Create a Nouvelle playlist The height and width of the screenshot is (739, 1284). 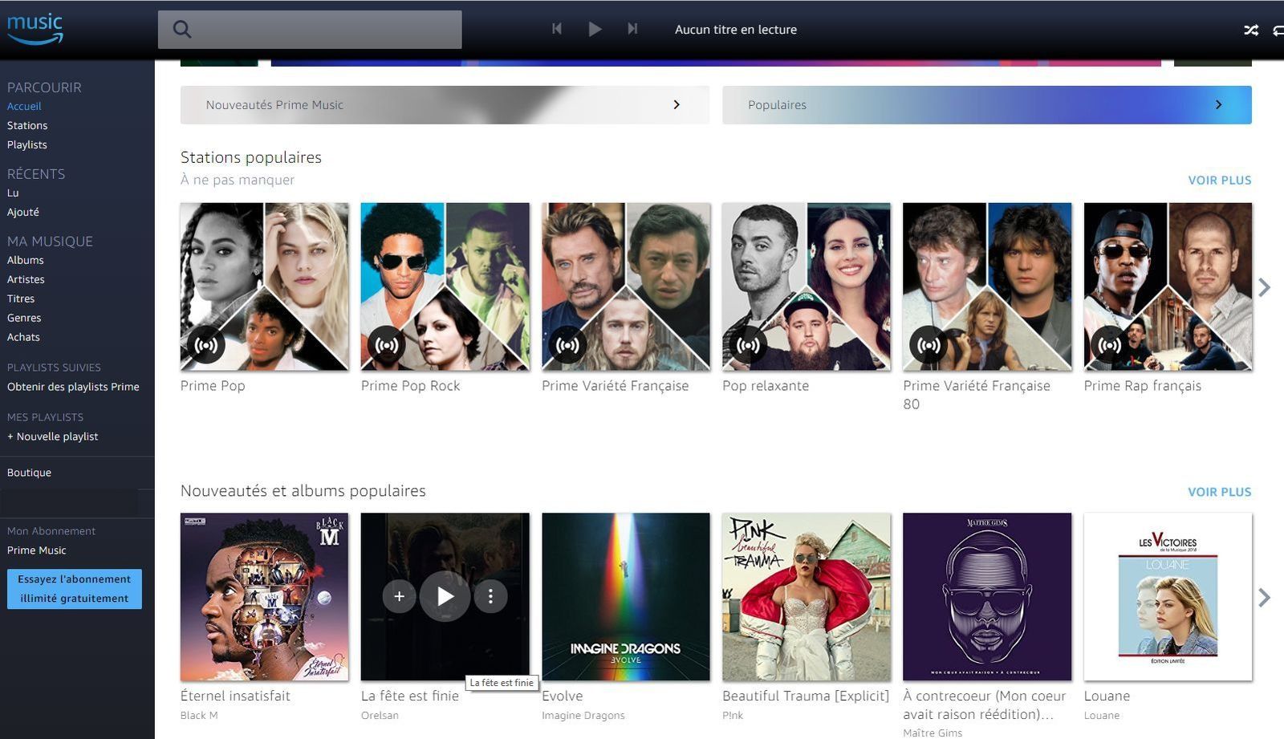coord(53,436)
